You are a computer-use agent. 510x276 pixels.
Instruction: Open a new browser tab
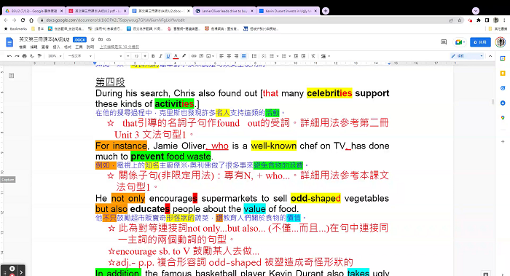coord(325,11)
